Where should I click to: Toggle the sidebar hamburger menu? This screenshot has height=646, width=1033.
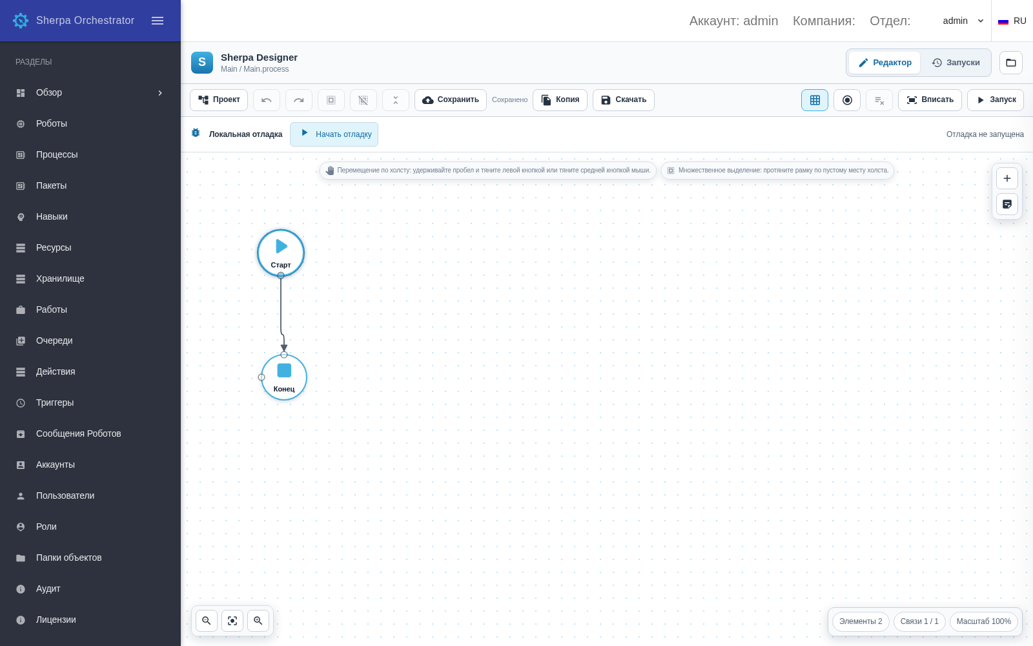click(158, 21)
